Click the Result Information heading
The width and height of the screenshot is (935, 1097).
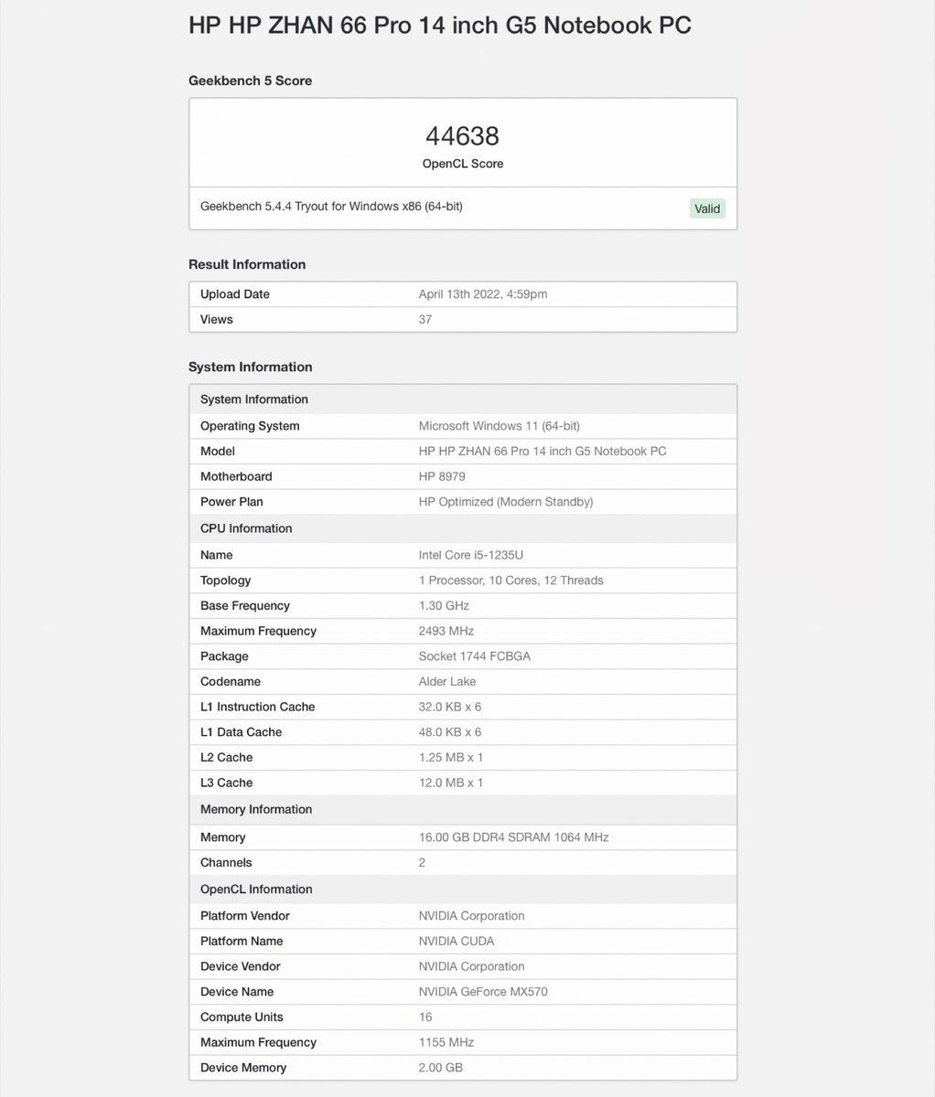coord(247,264)
